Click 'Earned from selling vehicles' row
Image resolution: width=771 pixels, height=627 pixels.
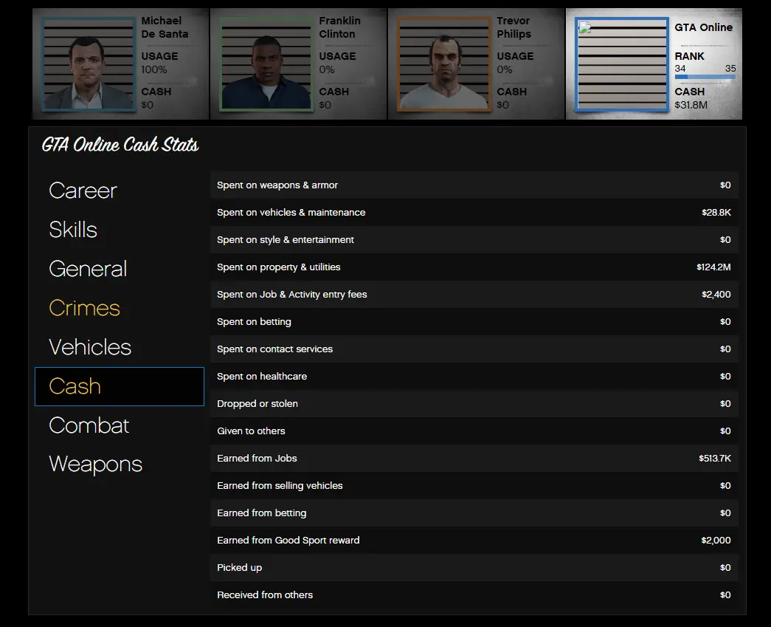pyautogui.click(x=474, y=486)
